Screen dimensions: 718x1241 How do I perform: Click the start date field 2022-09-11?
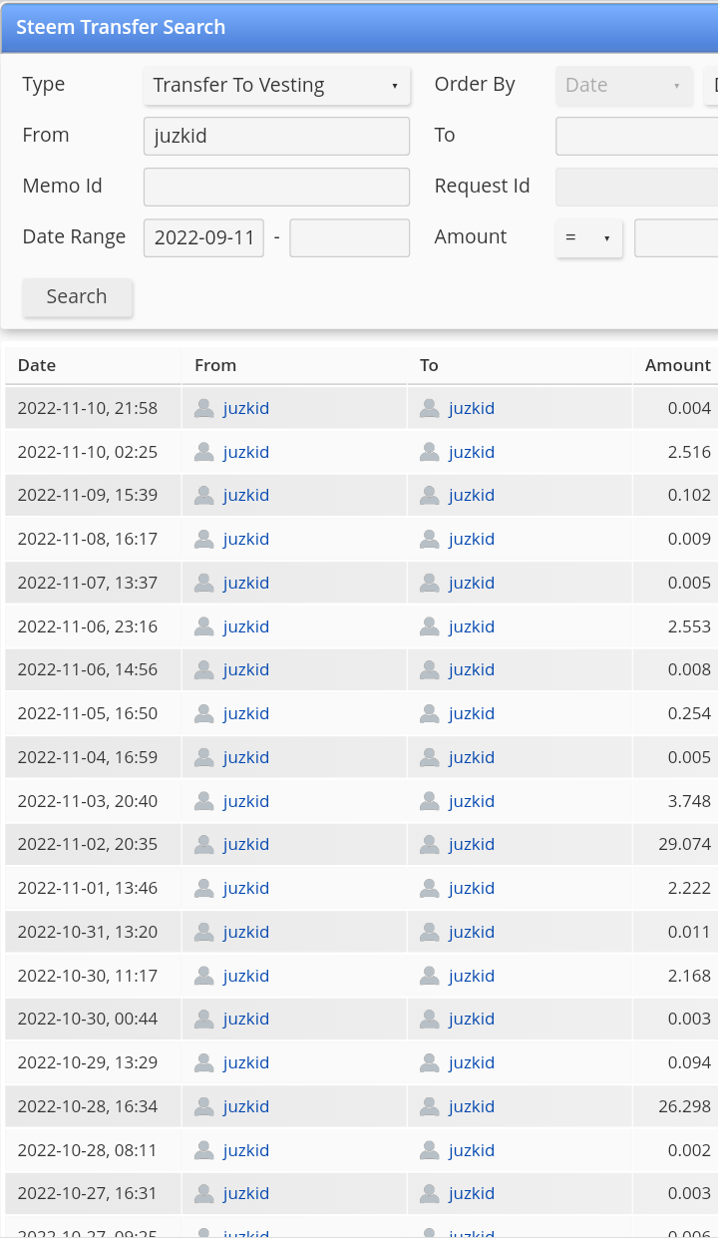coord(204,237)
